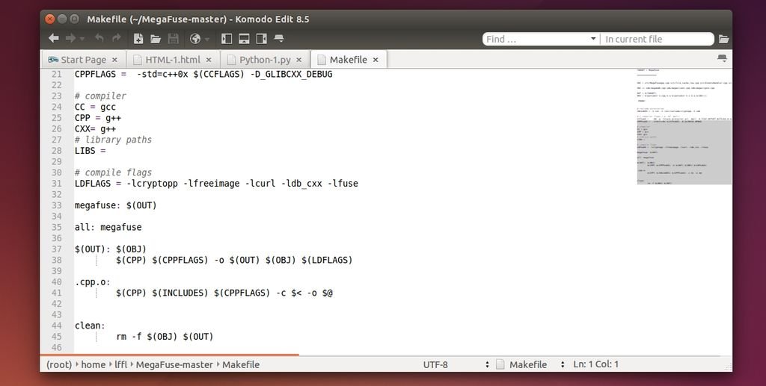Toggle the left side pane
The width and height of the screenshot is (766, 386).
[x=227, y=38]
